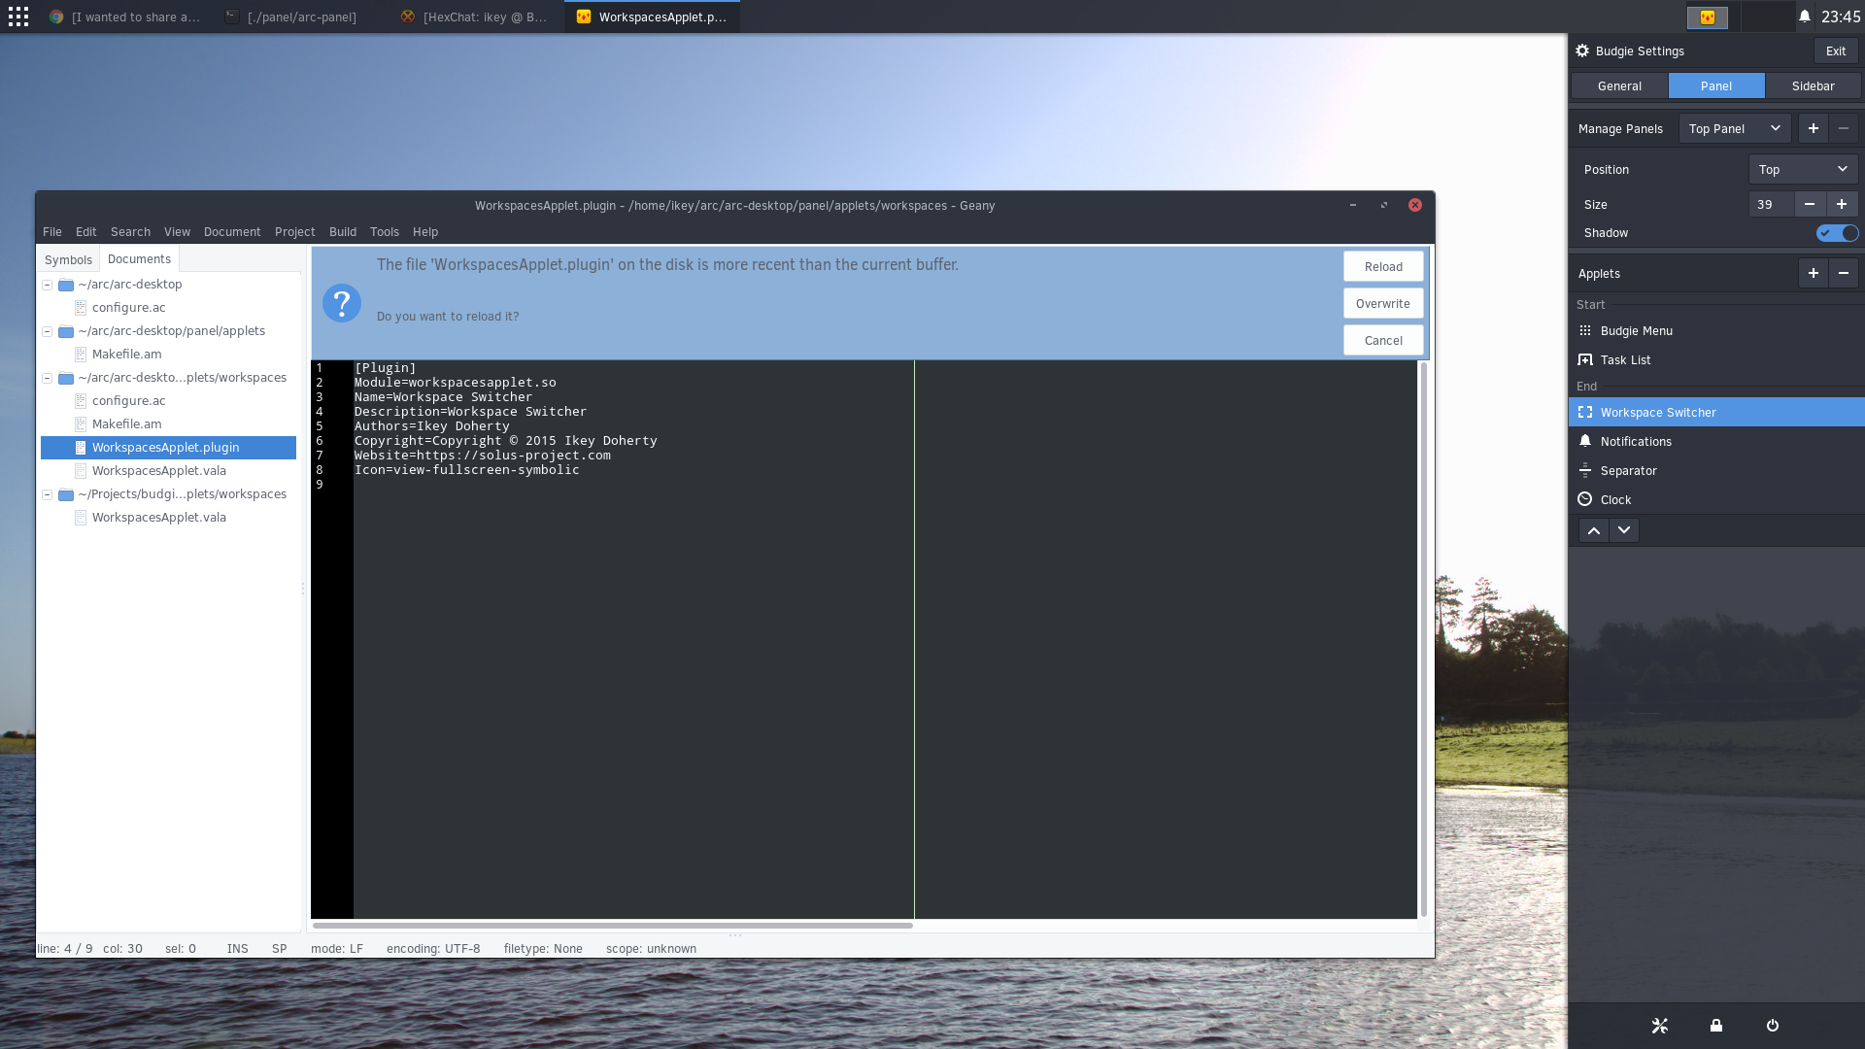Open the Document menu
The image size is (1865, 1049).
tap(232, 232)
